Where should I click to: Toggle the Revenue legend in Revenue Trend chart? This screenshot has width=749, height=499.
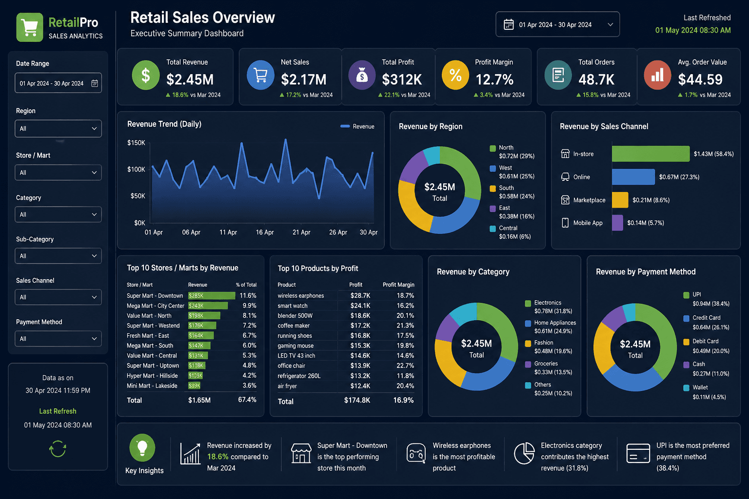tap(357, 126)
